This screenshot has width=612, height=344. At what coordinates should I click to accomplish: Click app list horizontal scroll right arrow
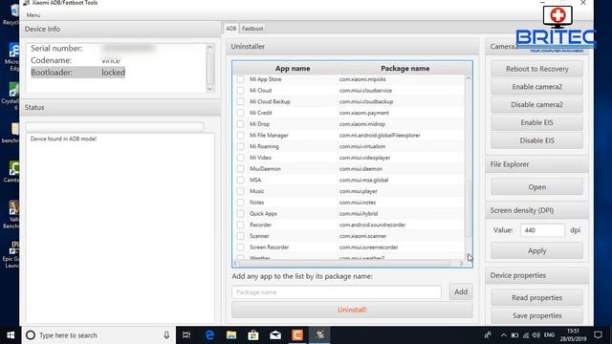[461, 264]
